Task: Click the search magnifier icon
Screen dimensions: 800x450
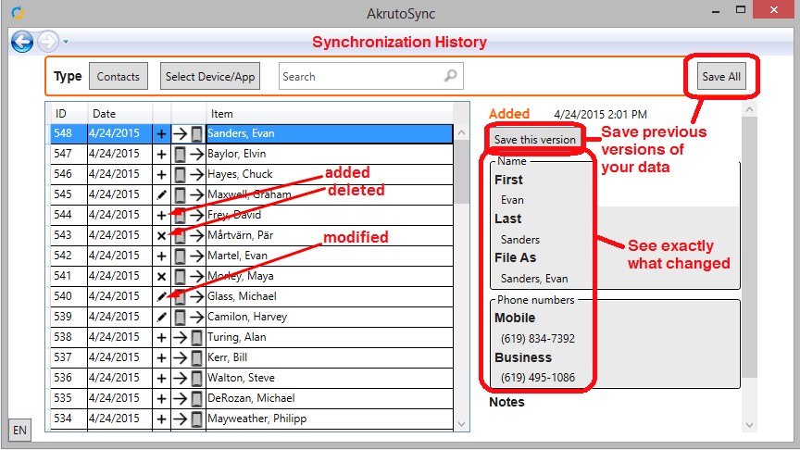Action: click(450, 76)
